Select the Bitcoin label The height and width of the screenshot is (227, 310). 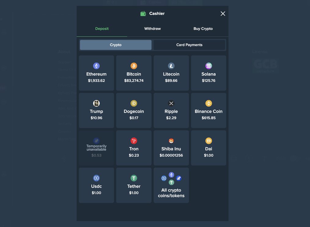tap(134, 74)
